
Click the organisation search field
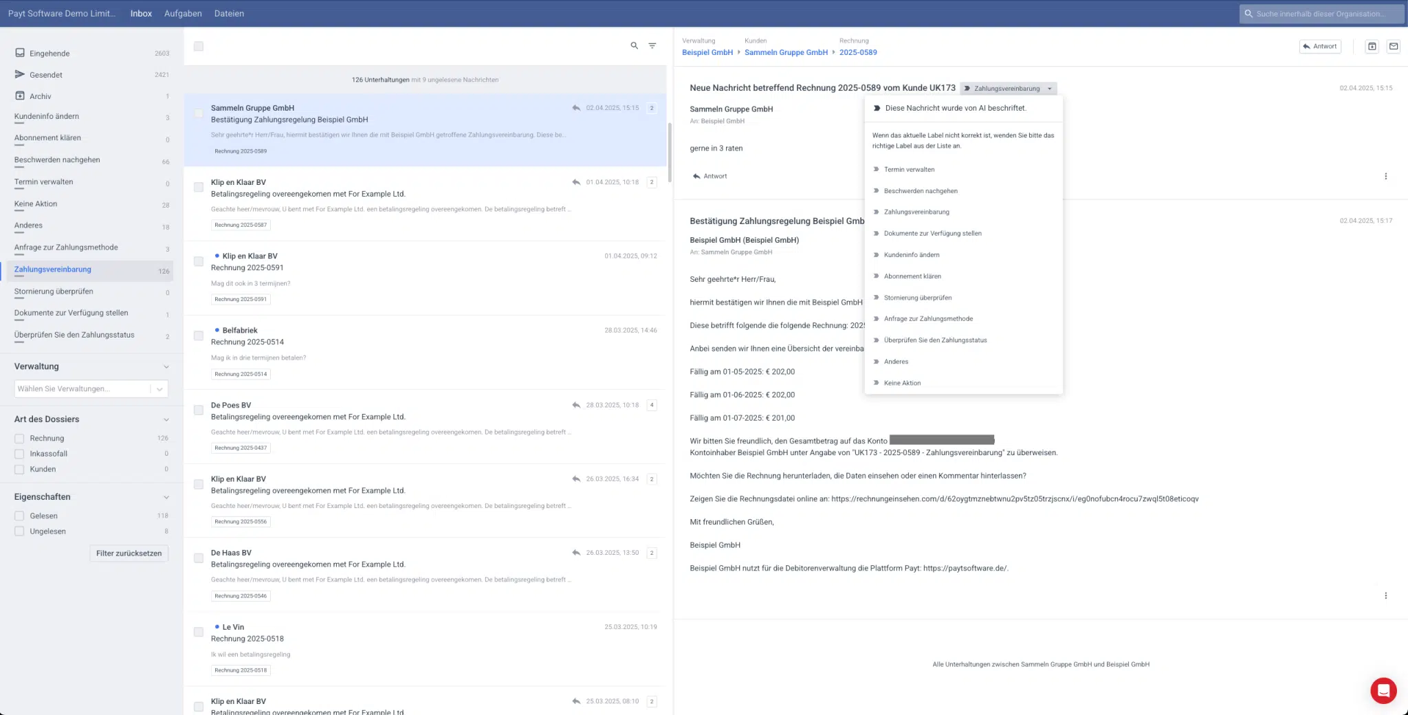coord(1321,14)
